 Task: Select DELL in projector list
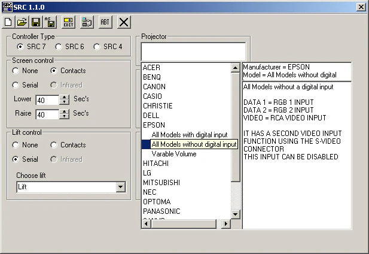tap(151, 116)
